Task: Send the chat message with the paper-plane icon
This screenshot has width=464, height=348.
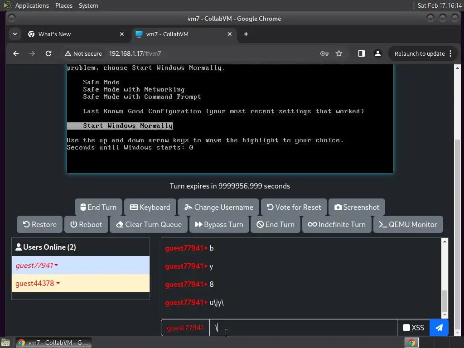Action: 439,328
